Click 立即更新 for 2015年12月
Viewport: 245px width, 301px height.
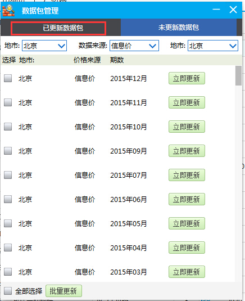click(187, 78)
